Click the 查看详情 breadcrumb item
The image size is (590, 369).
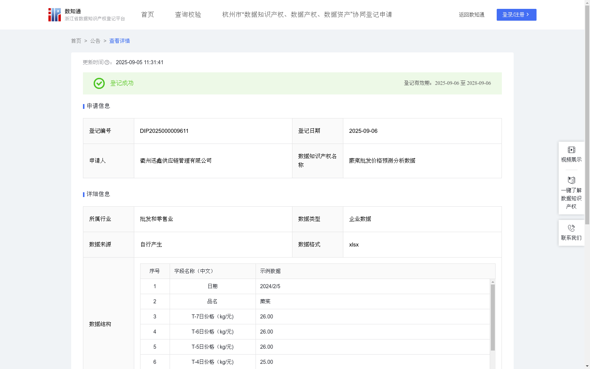119,41
